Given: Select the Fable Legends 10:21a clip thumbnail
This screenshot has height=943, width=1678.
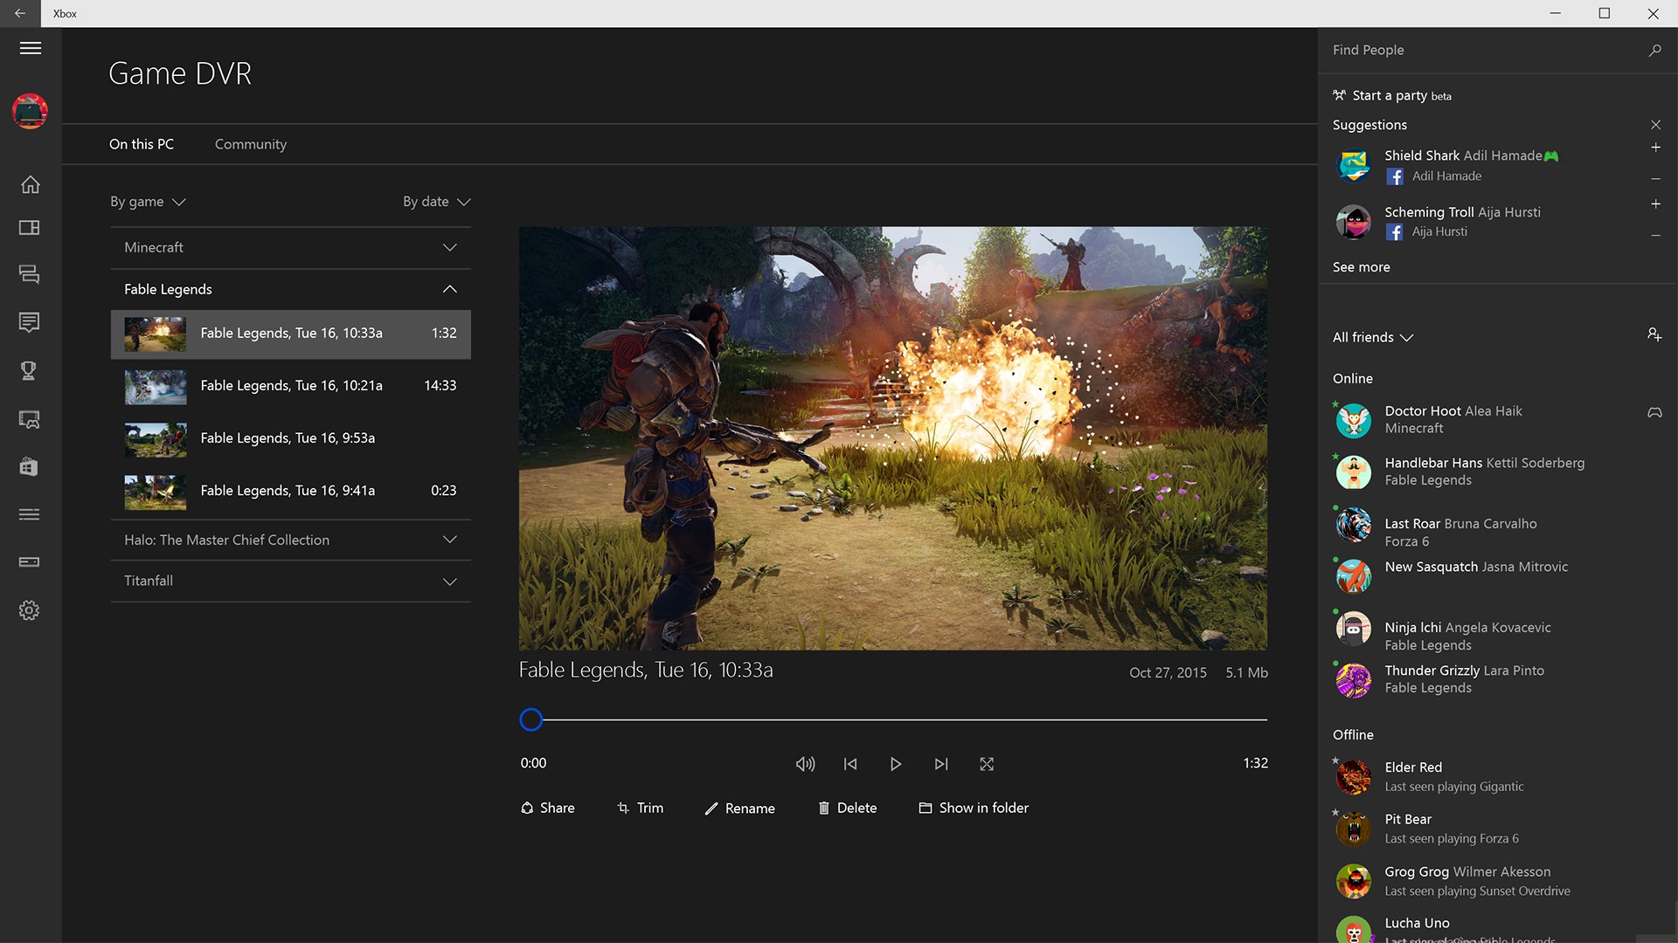Looking at the screenshot, I should [156, 387].
